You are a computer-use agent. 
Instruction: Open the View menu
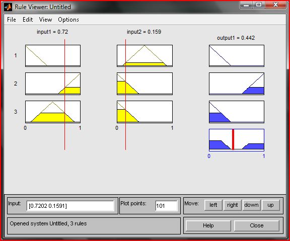(x=45, y=20)
